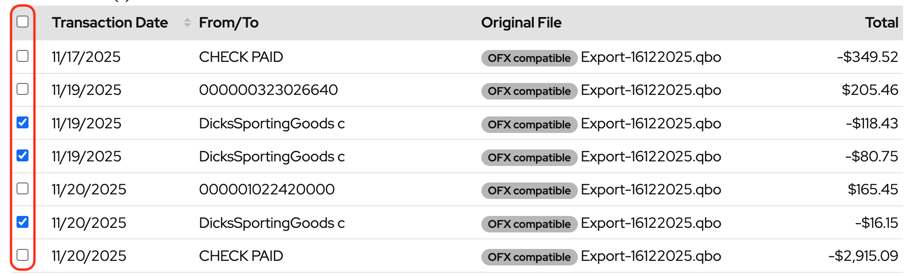Click OFX compatible badge on $205.46 row
Image resolution: width=915 pixels, height=276 pixels.
529,91
